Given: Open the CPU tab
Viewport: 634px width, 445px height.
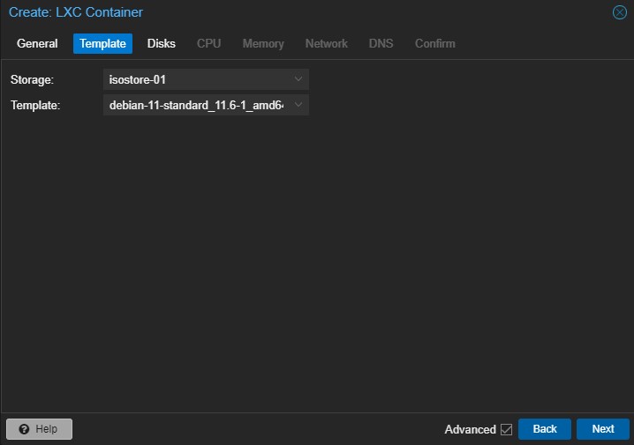Looking at the screenshot, I should point(209,43).
